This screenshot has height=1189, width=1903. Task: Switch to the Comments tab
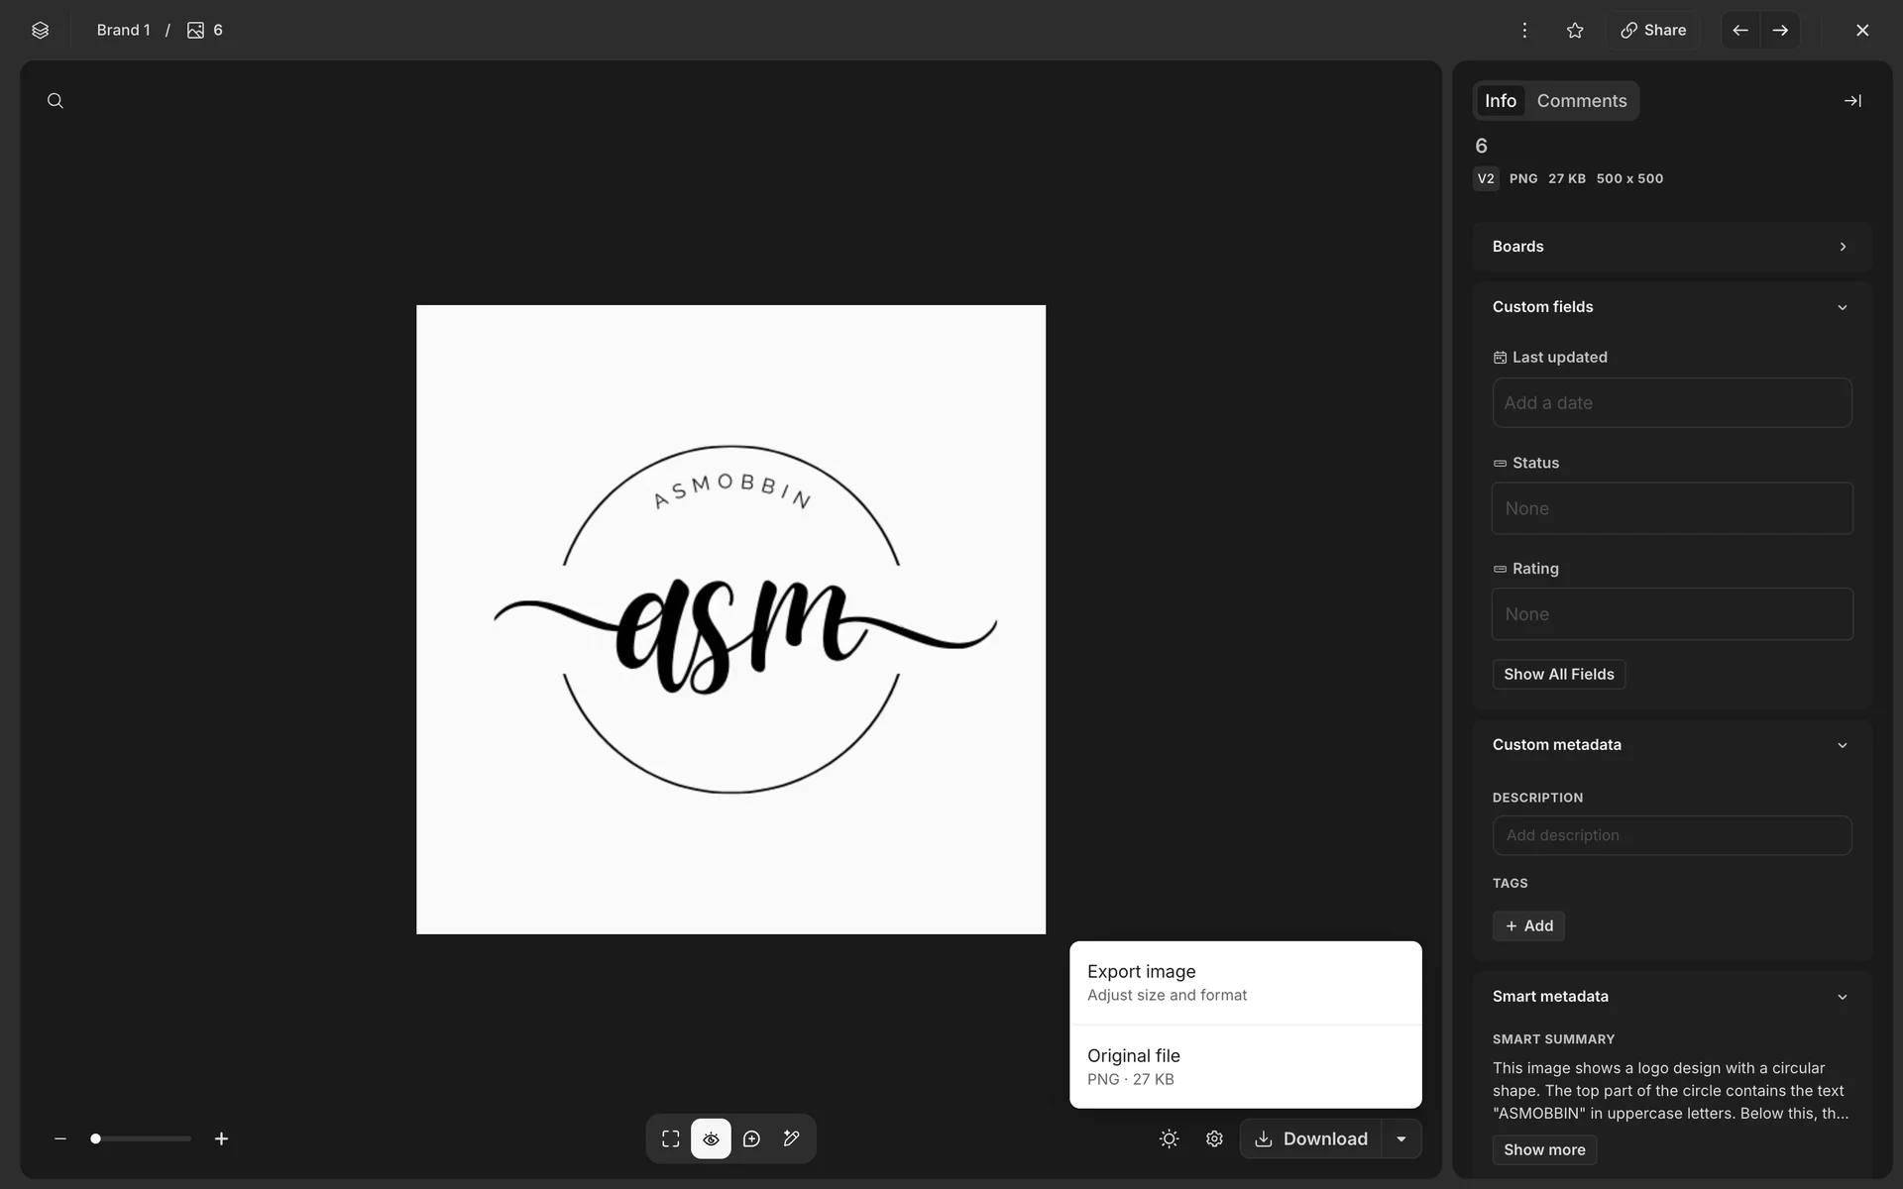pos(1581,101)
